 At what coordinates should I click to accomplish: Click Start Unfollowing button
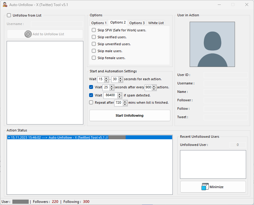coord(130,115)
